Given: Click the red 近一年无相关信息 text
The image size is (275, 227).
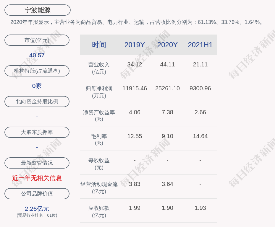Looking at the screenshot, I should tap(37, 178).
